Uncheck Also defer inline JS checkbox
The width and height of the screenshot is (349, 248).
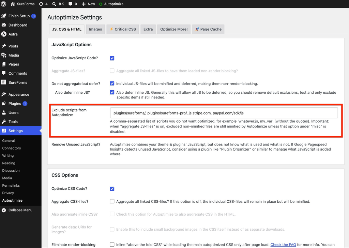[x=112, y=92]
